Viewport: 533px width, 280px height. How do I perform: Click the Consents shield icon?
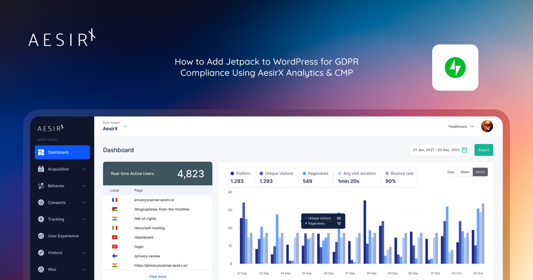41,202
